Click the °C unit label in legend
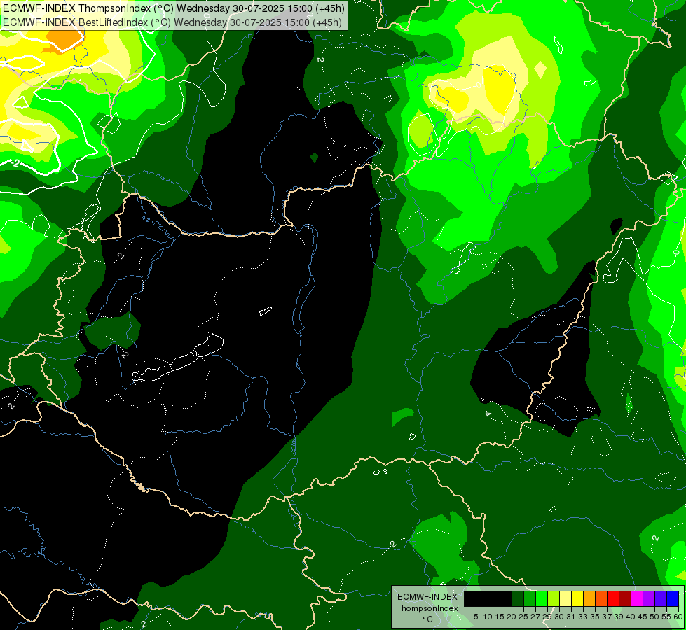686x630 pixels. 428,619
